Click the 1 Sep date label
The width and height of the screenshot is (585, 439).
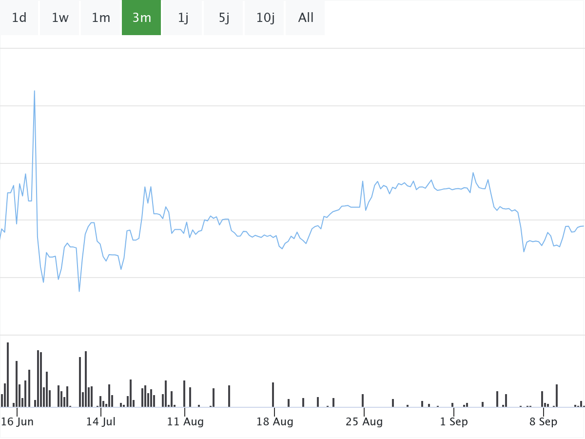click(454, 422)
